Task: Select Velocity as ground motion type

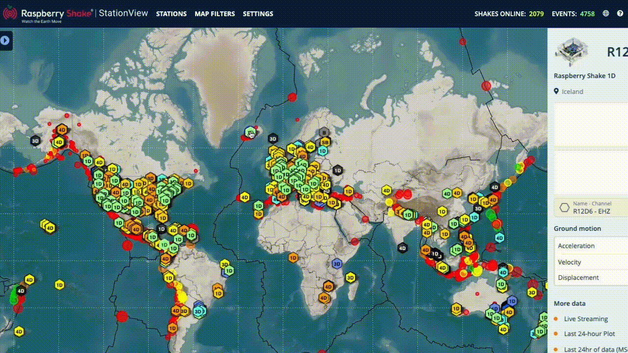Action: [x=570, y=262]
